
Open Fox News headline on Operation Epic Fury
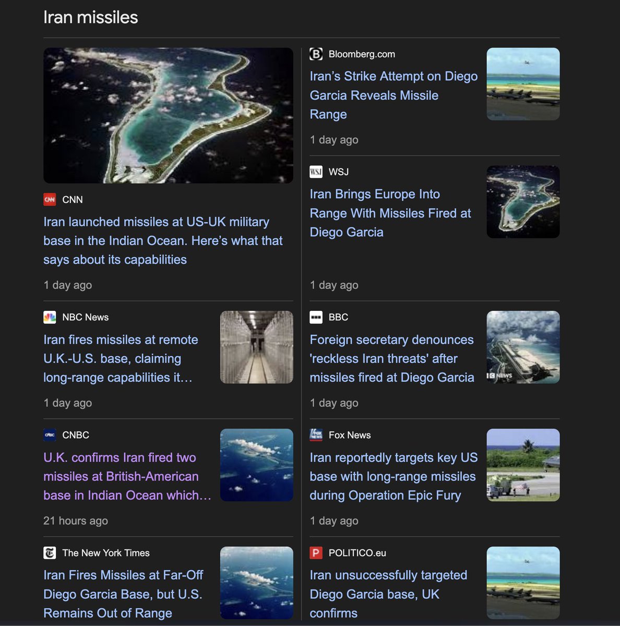tap(394, 476)
